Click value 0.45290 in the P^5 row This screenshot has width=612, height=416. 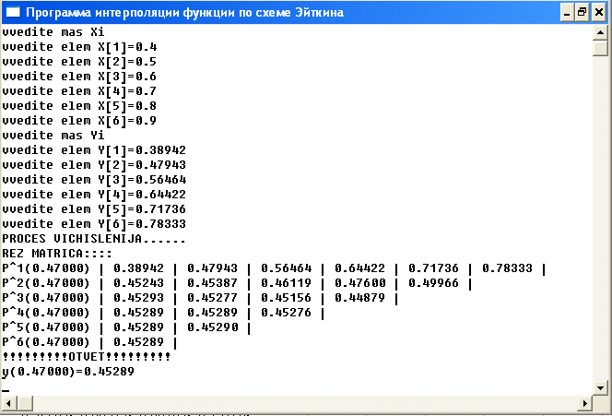212,327
